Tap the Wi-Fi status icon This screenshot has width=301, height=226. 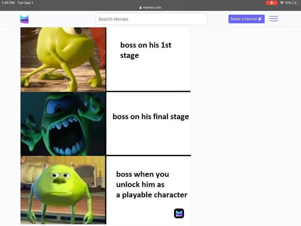click(x=282, y=3)
